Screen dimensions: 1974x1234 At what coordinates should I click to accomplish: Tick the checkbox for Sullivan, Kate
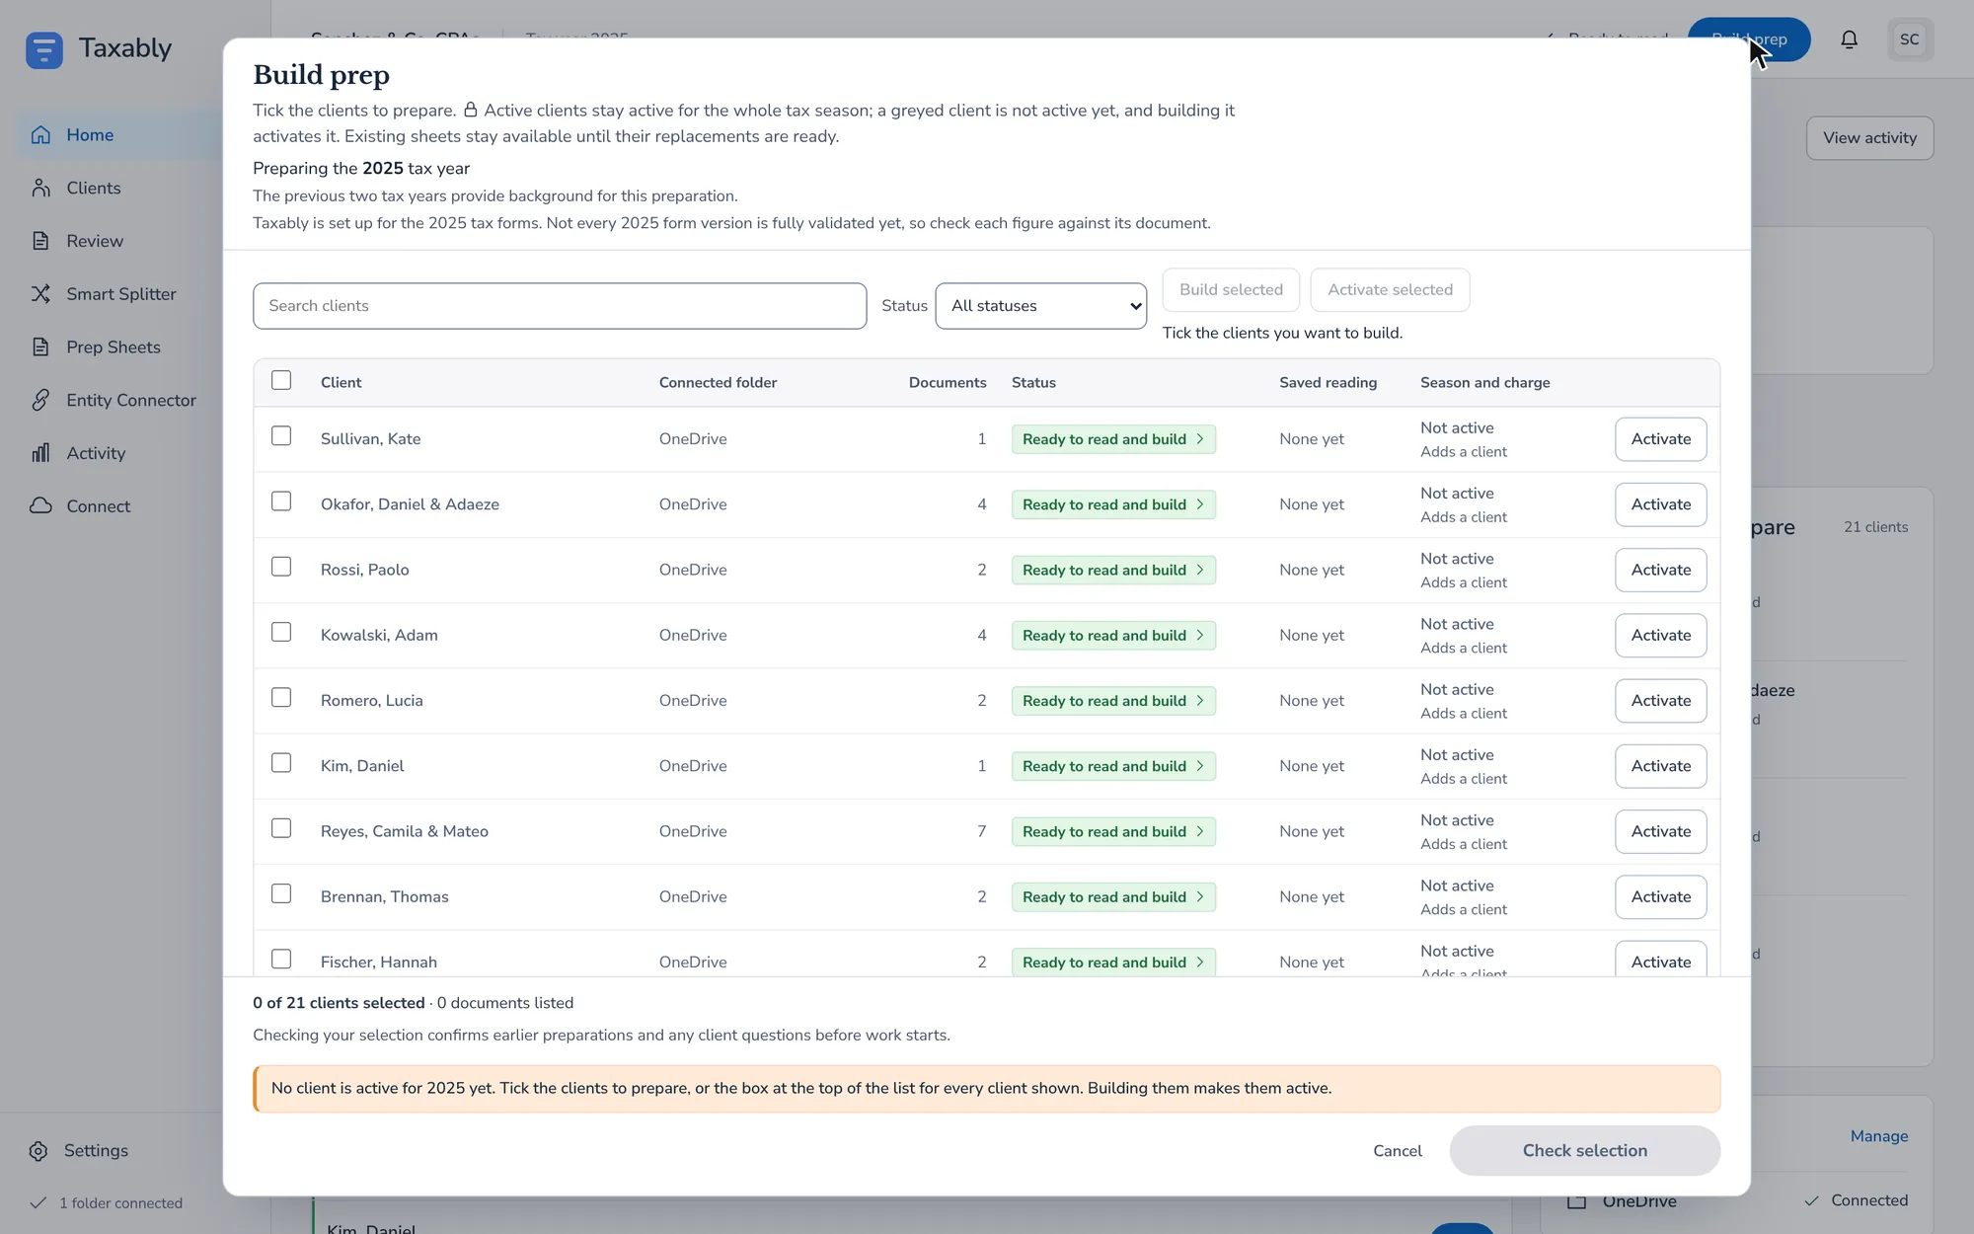[x=281, y=435]
